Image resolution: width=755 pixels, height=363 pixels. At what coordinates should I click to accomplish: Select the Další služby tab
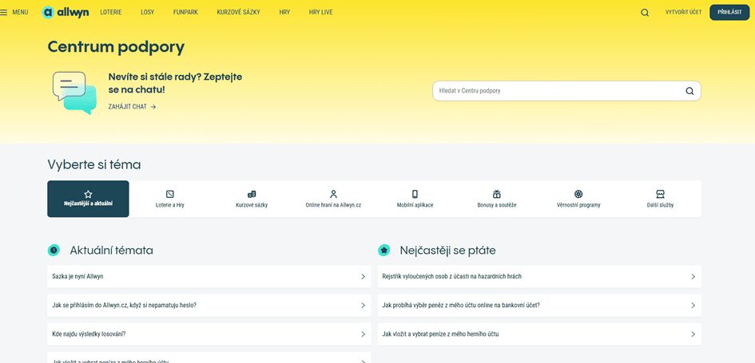(x=660, y=199)
